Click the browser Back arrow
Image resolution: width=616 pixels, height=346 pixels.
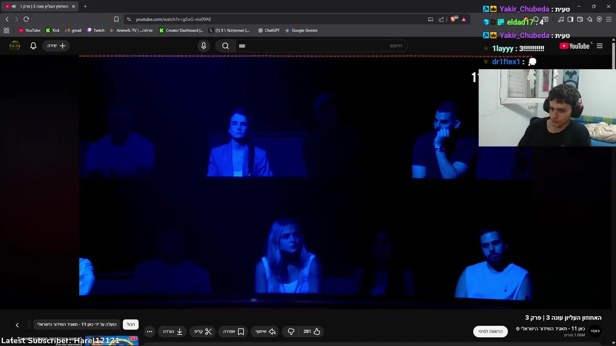7,19
